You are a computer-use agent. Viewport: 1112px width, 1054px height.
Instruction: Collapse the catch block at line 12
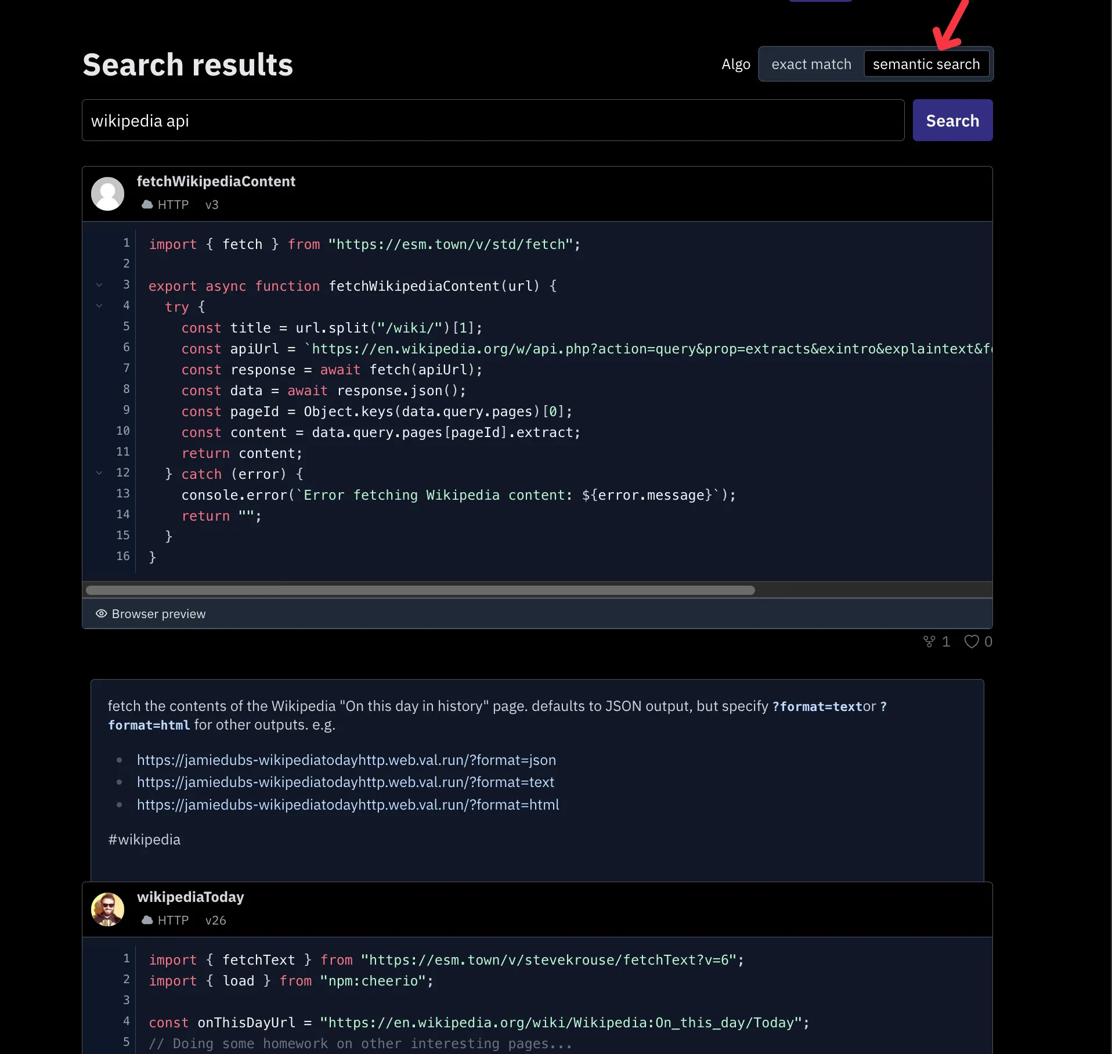click(x=99, y=472)
